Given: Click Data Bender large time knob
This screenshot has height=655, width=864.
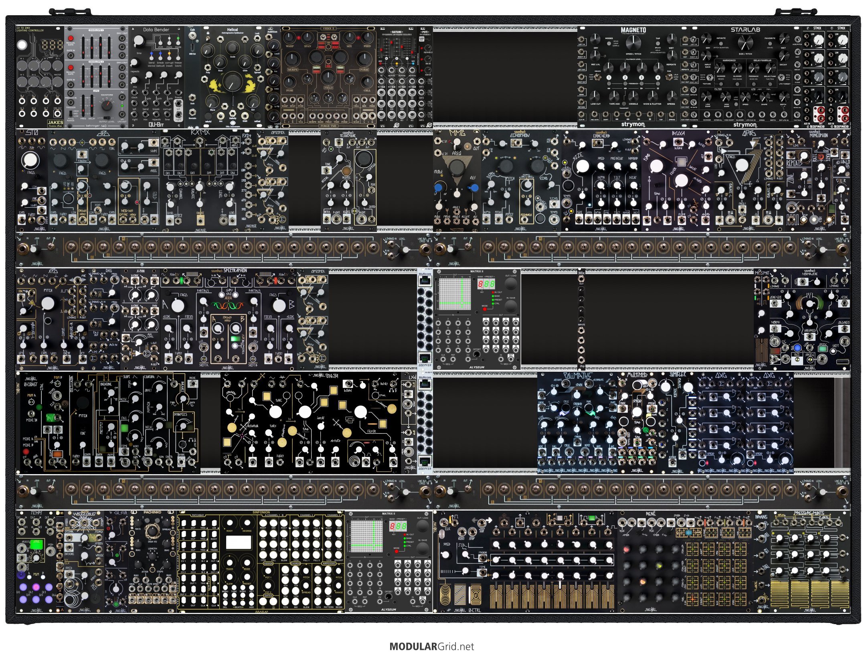Looking at the screenshot, I should pyautogui.click(x=139, y=41).
